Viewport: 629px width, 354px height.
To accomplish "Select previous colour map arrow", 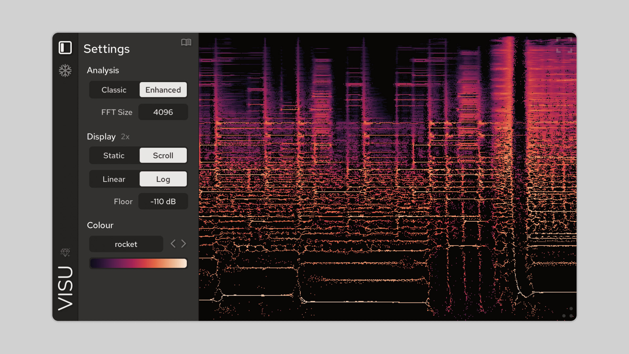I will (x=173, y=244).
